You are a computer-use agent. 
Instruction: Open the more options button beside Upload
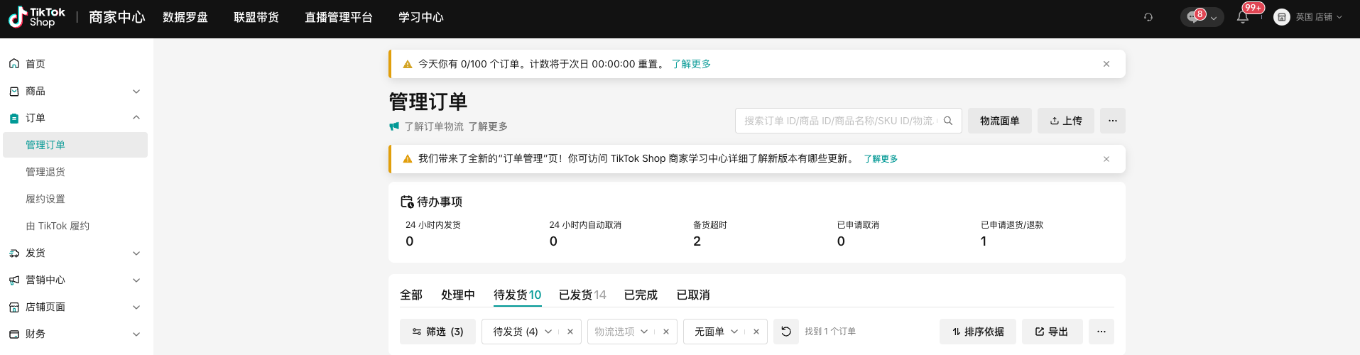pos(1112,121)
